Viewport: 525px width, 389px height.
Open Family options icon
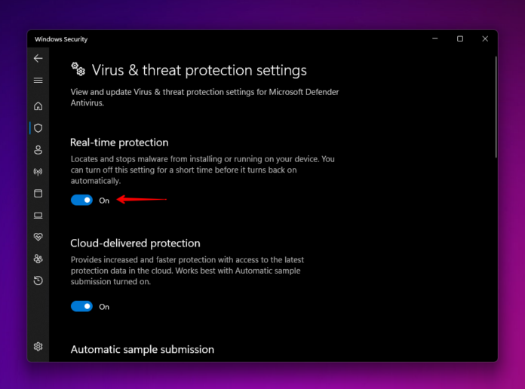[38, 259]
